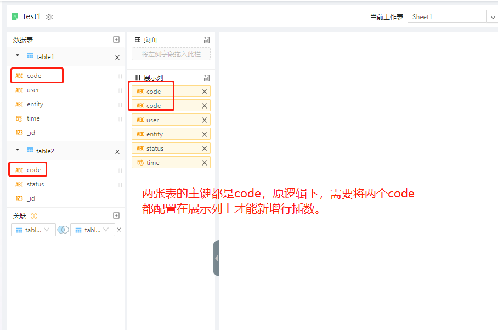Viewport: 498px width, 330px height.
Task: Remove entity from 展示列
Action: [x=205, y=134]
